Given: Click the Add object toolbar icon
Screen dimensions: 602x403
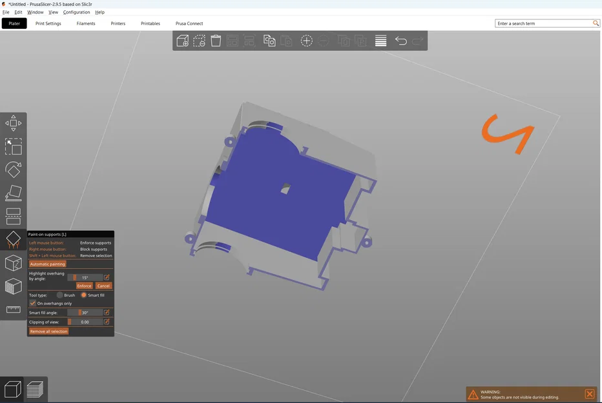Looking at the screenshot, I should tap(182, 41).
